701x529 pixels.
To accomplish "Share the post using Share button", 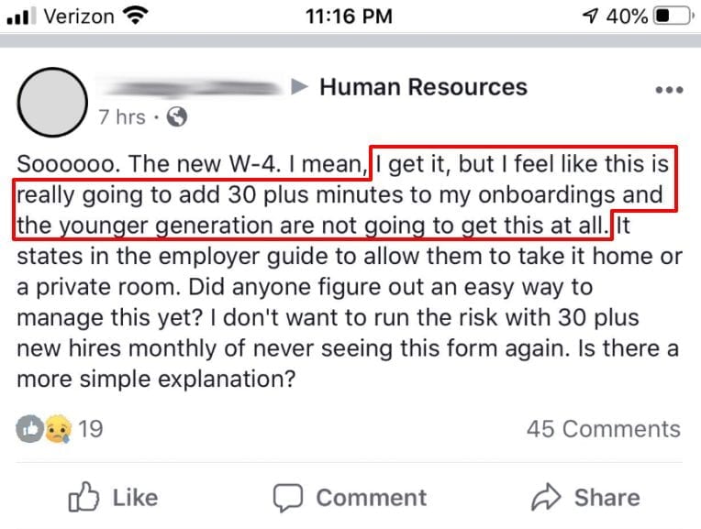I will pyautogui.click(x=585, y=497).
